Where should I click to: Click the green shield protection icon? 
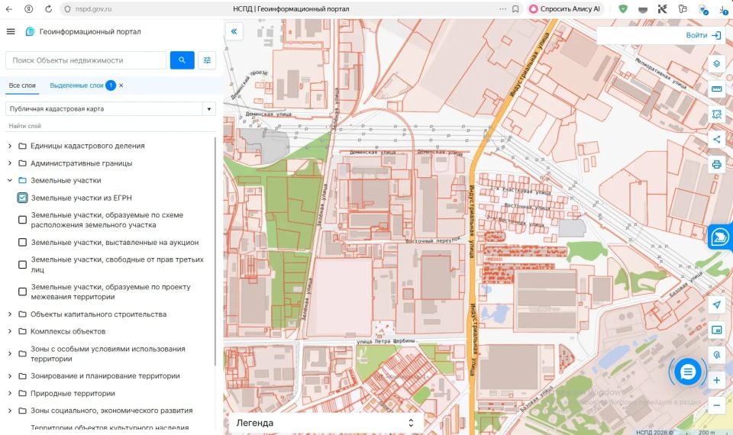[x=623, y=9]
